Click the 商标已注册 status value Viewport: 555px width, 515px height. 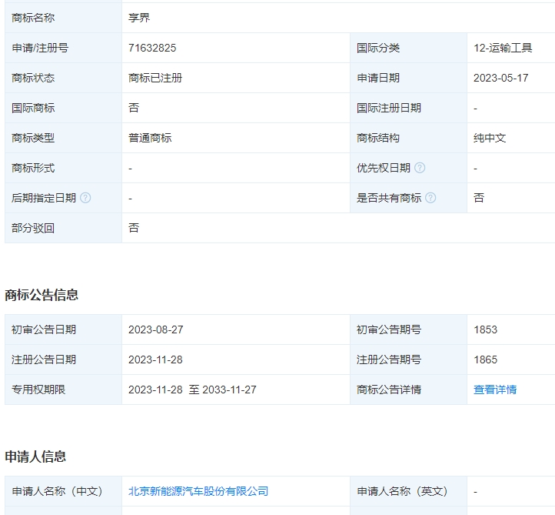tap(155, 78)
